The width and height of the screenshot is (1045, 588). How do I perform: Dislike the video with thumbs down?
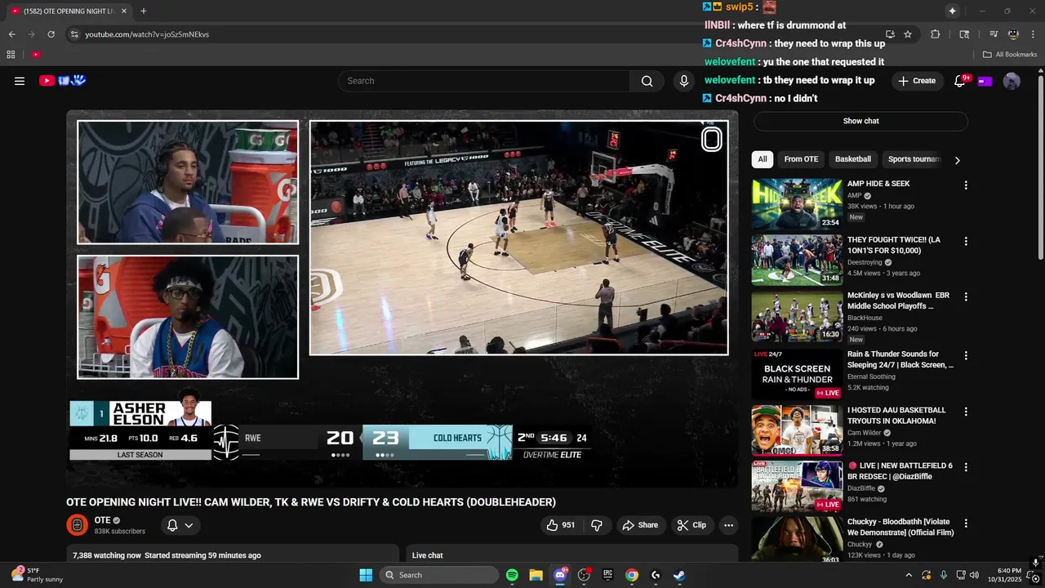(x=597, y=525)
